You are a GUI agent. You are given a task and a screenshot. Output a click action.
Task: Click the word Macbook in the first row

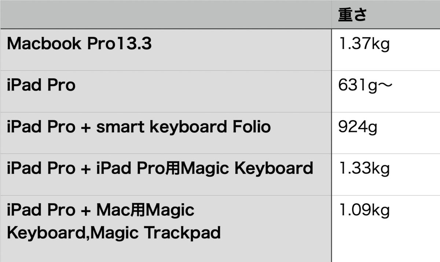point(44,44)
